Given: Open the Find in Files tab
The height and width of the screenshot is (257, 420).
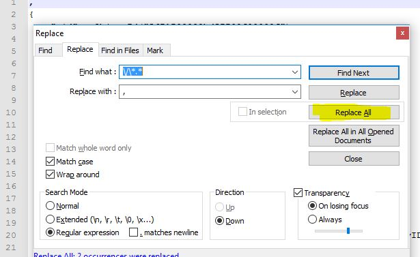Looking at the screenshot, I should (120, 50).
